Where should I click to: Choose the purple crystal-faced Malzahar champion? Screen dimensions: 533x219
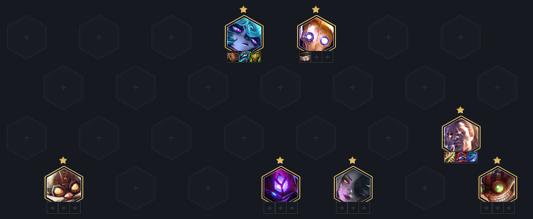click(x=280, y=184)
